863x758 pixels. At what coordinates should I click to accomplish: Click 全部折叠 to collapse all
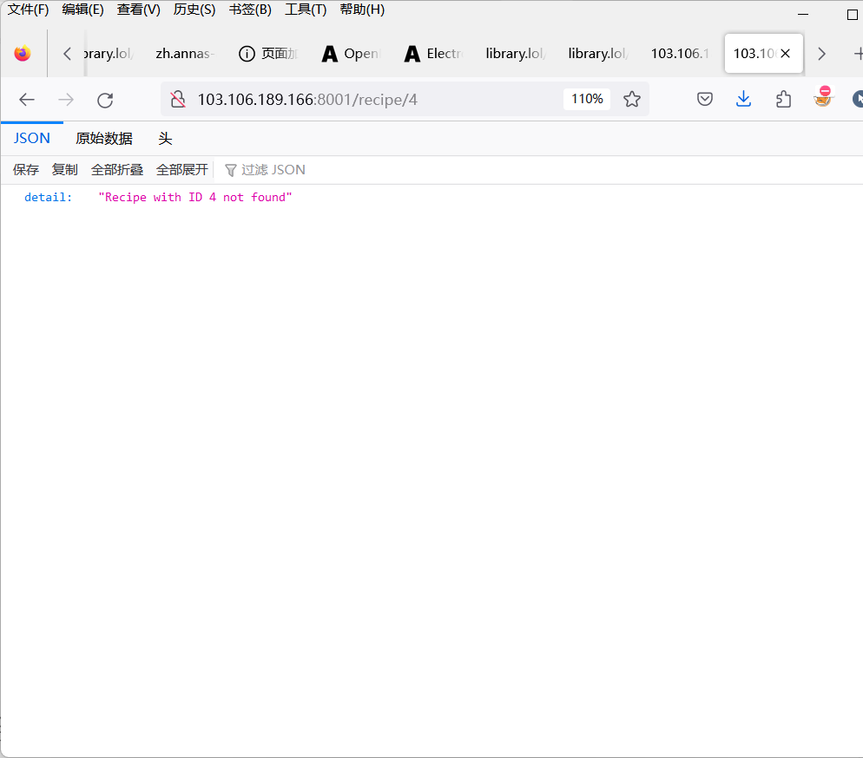coord(116,170)
